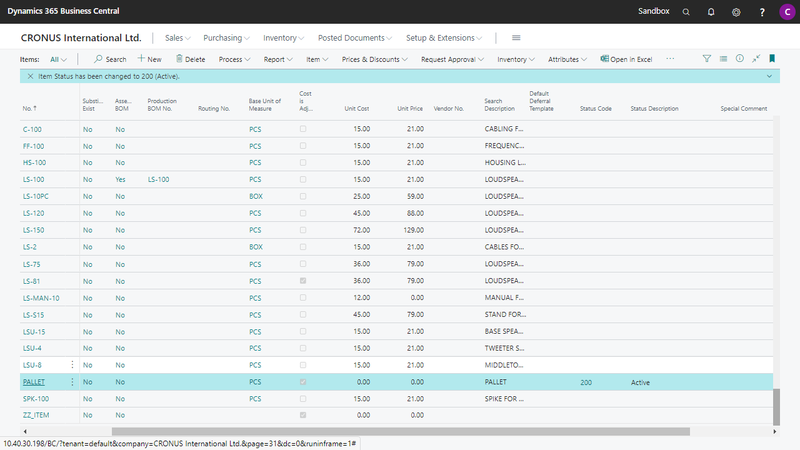The width and height of the screenshot is (800, 450).
Task: Toggle Cost is Adjusted checkbox for C-100
Action: (303, 129)
